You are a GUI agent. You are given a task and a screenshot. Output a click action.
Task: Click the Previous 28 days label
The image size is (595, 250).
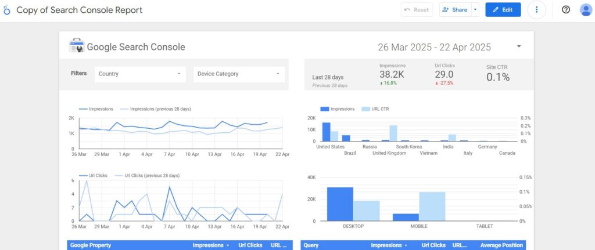(x=330, y=86)
